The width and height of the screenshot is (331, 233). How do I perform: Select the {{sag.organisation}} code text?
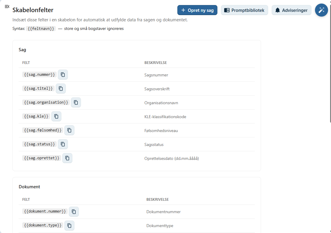[x=46, y=102]
